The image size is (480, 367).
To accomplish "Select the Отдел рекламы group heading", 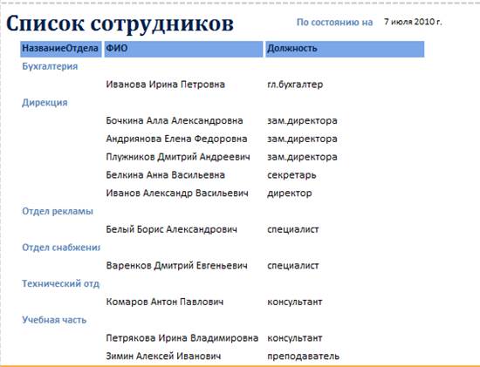I will (58, 211).
